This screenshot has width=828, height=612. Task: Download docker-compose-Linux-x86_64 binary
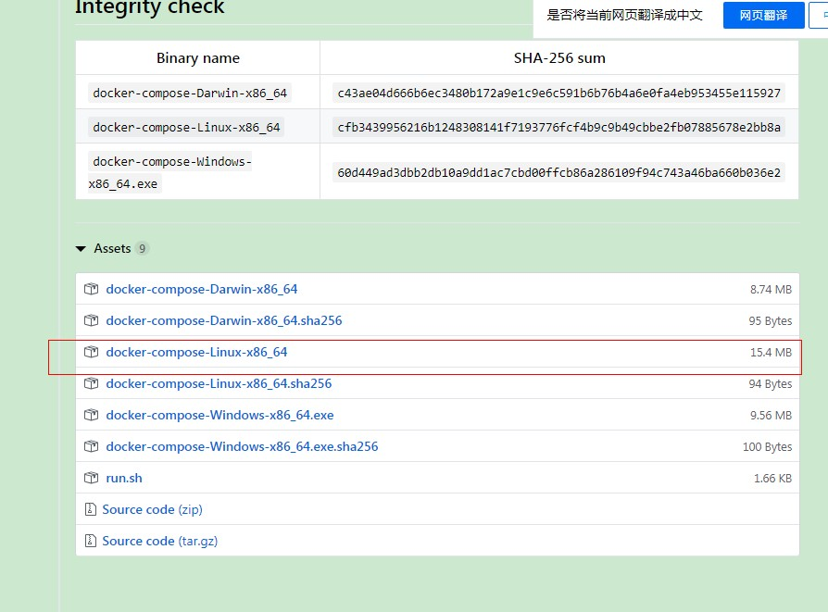196,352
